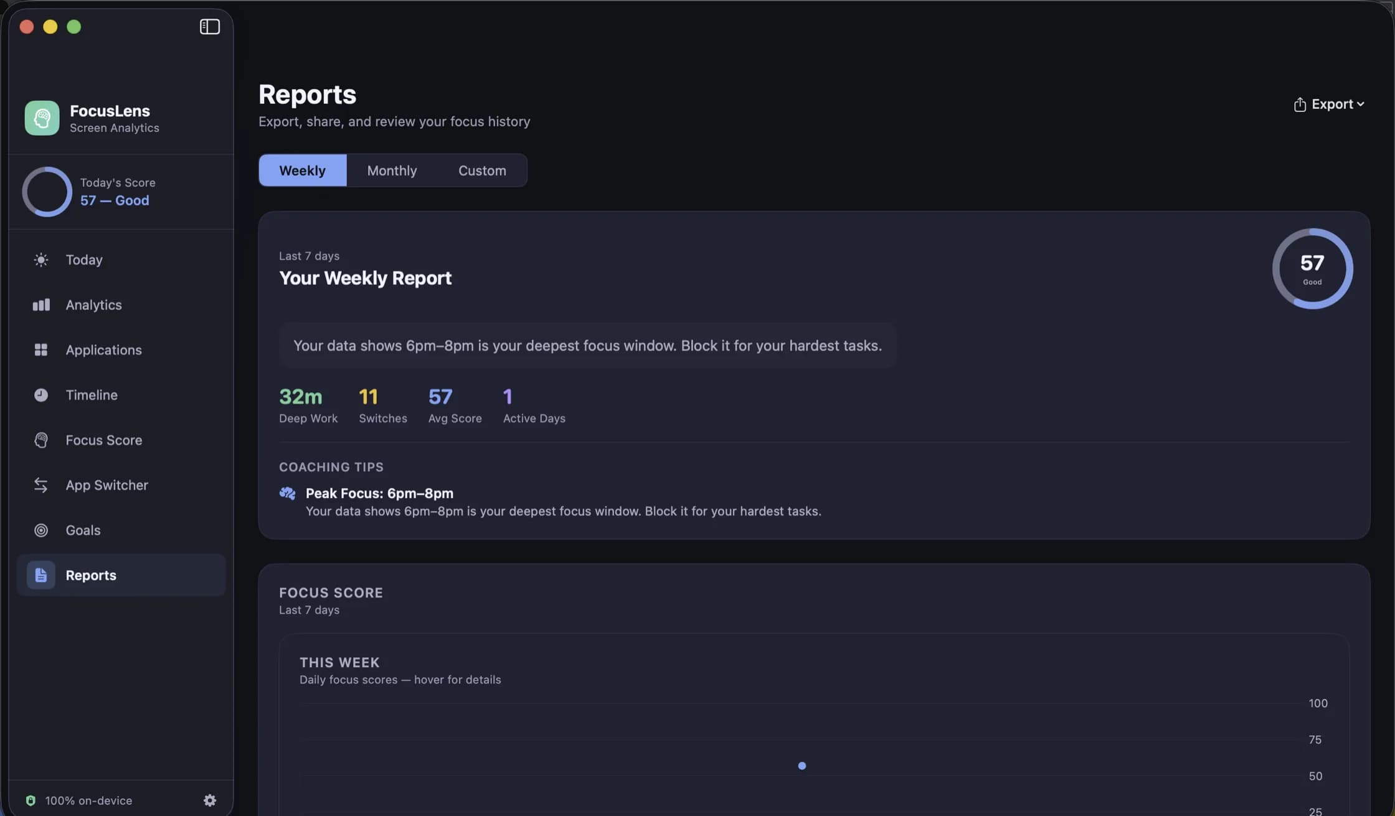Click the Export share icon
Viewport: 1395px width, 816px height.
[1300, 104]
